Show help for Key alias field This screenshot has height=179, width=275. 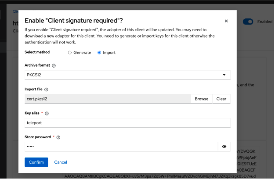[47, 113]
